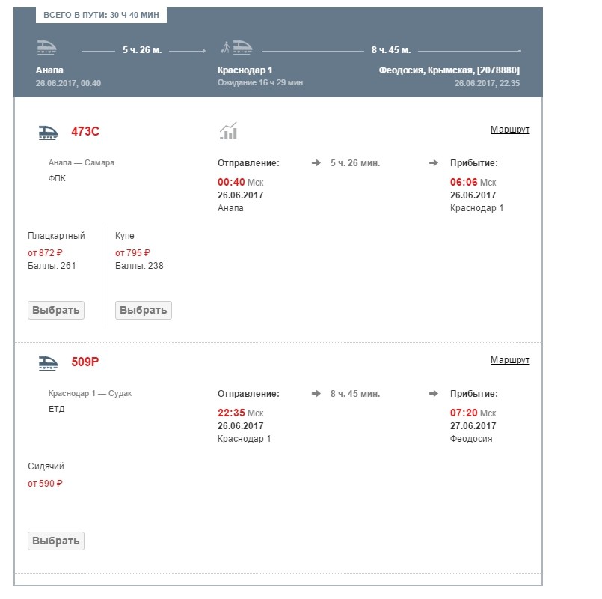Open Маршрут link for train 509Р
602x599 pixels.
point(509,360)
